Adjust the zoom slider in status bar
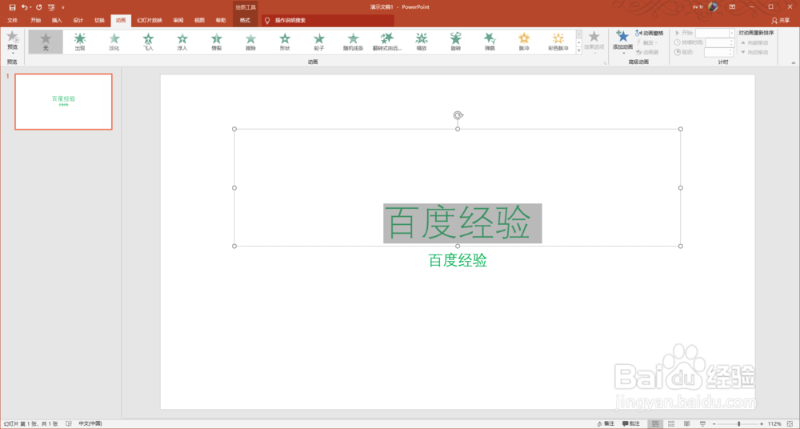 click(738, 424)
